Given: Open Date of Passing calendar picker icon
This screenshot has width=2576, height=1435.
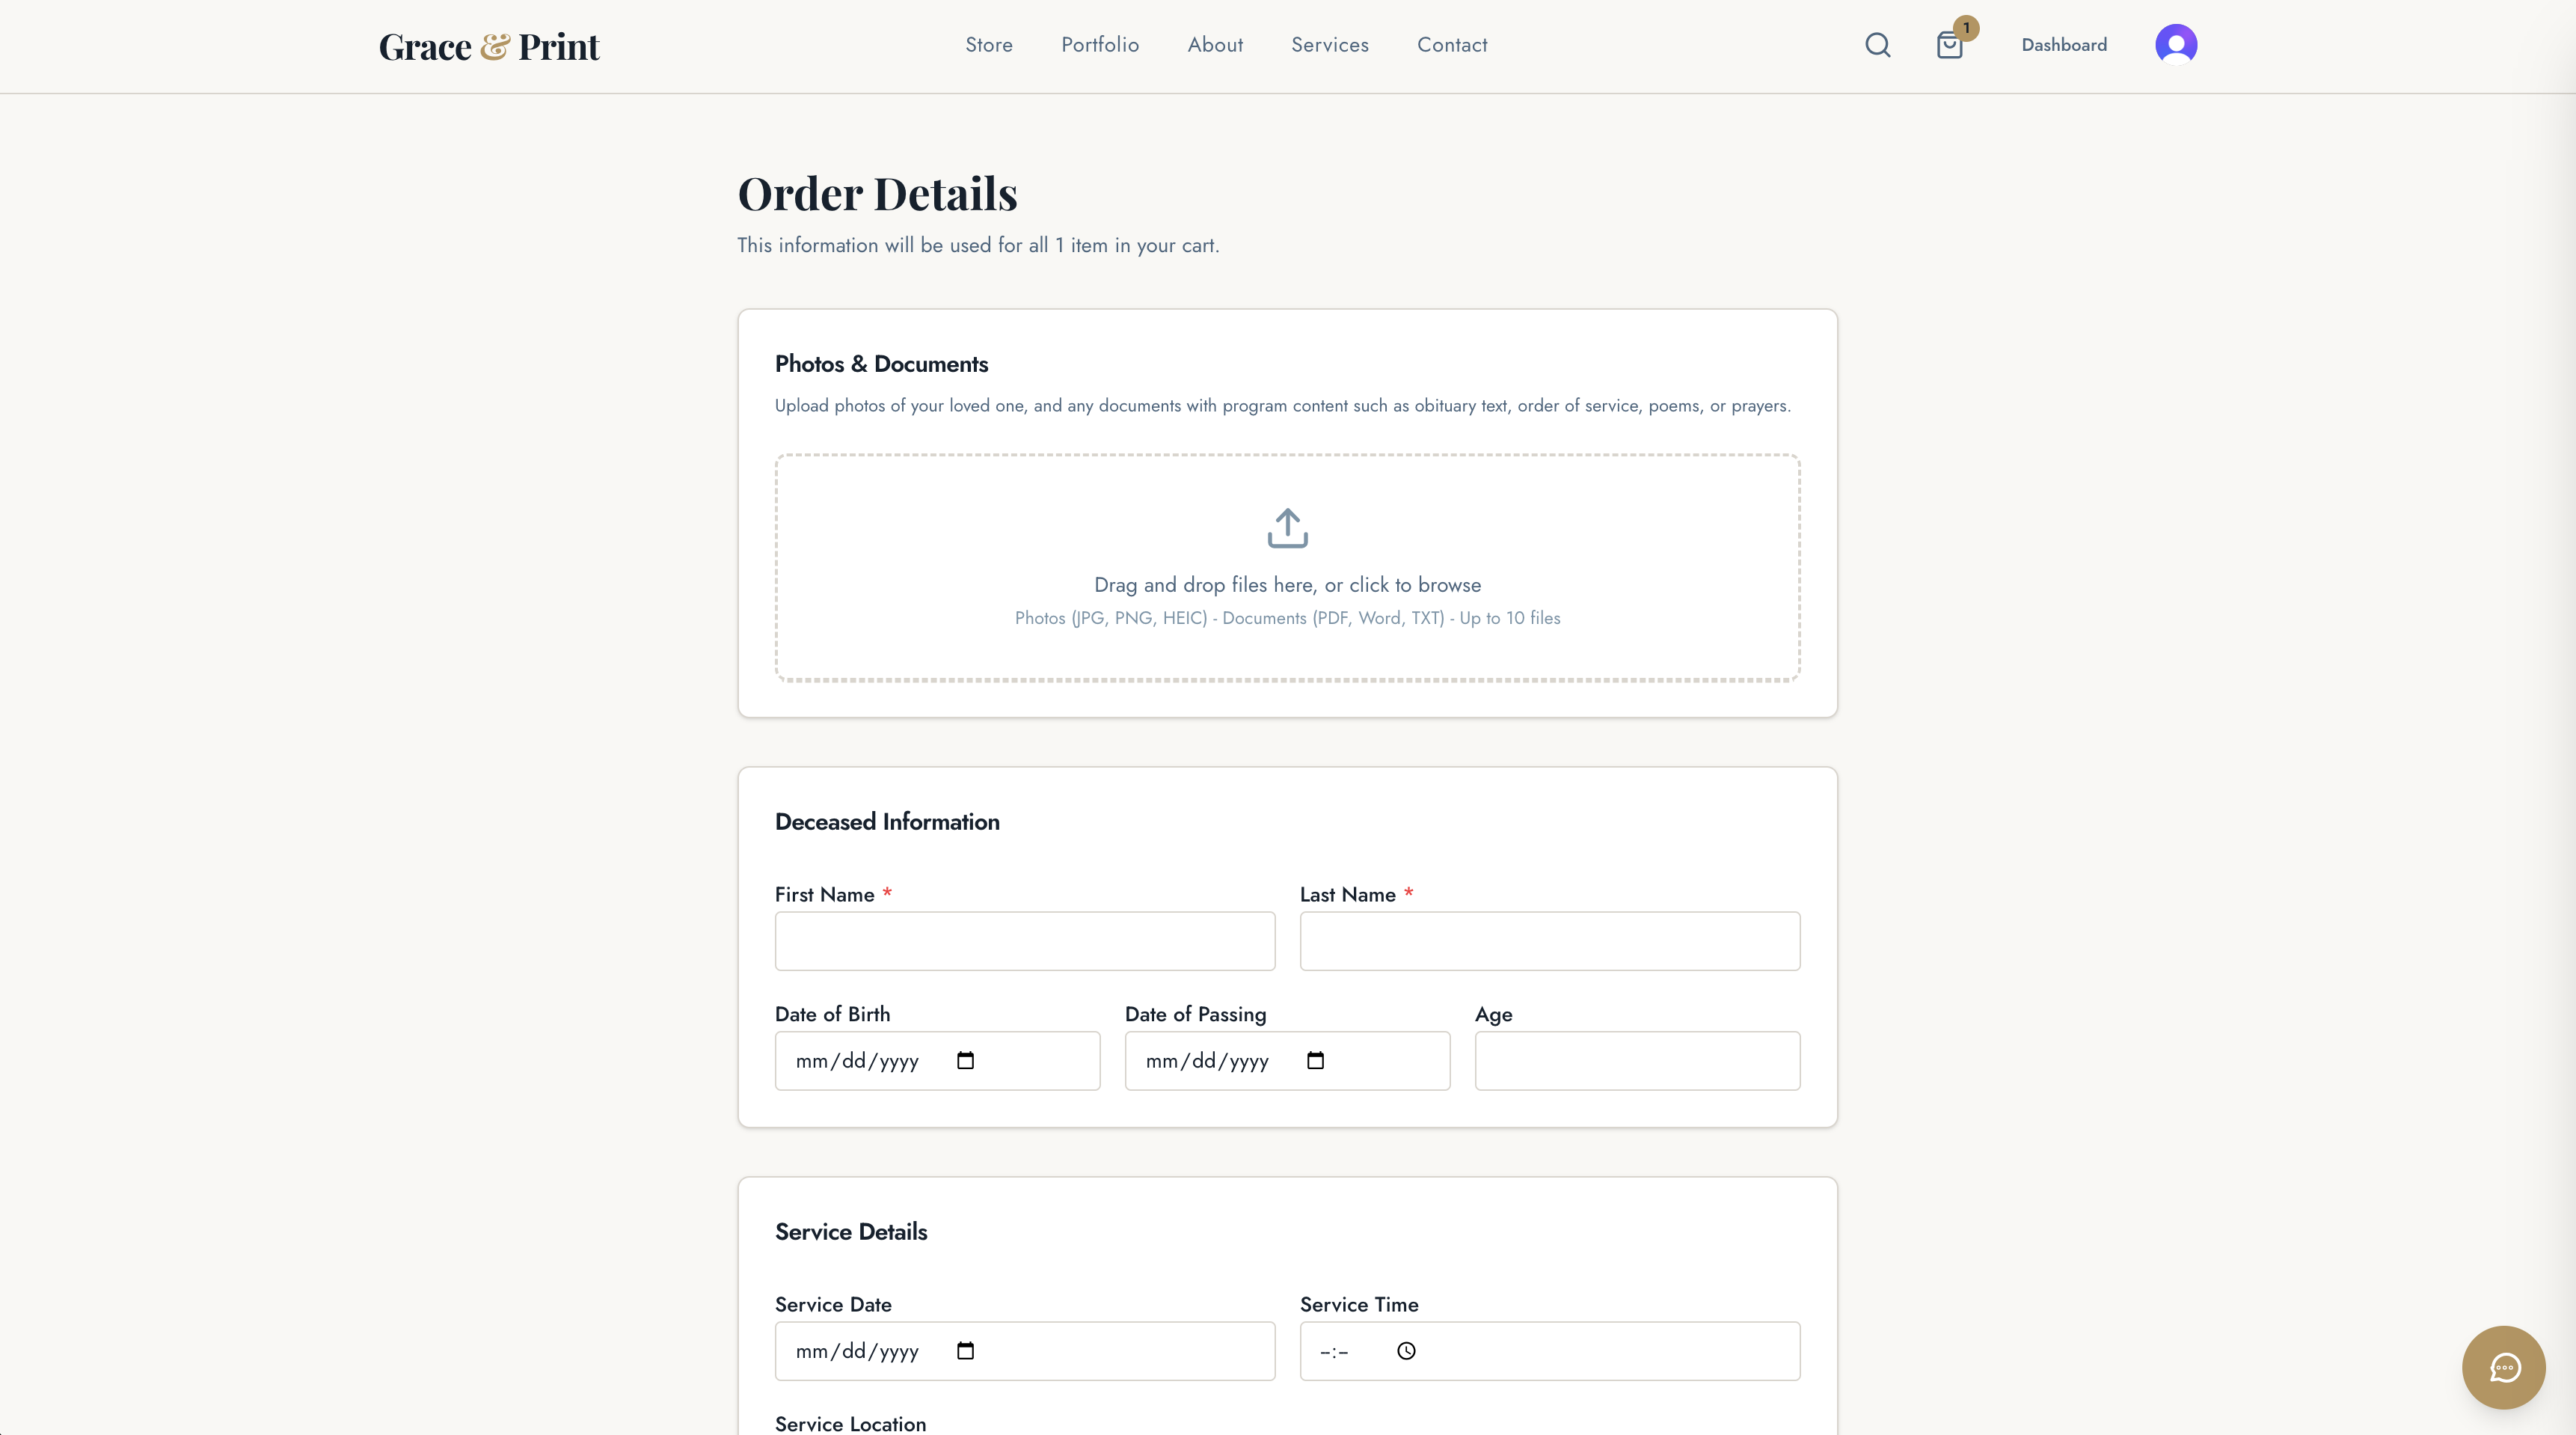Looking at the screenshot, I should (x=1315, y=1060).
